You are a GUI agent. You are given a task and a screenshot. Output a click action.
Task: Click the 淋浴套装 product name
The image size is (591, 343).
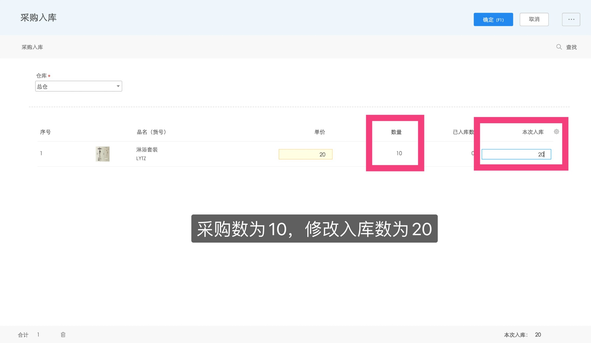146,149
